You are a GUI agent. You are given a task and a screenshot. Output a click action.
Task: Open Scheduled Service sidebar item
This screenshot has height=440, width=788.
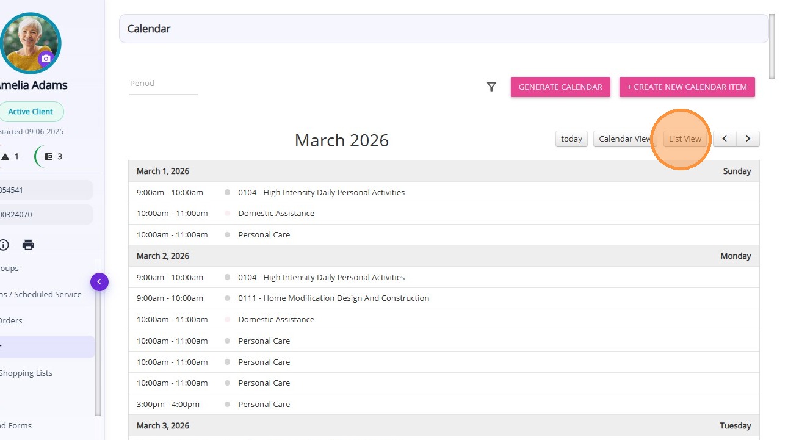[41, 295]
